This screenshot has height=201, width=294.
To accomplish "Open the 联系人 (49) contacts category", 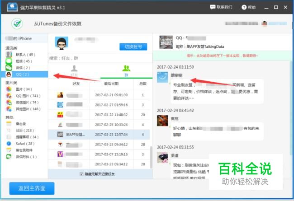I will (x=21, y=55).
